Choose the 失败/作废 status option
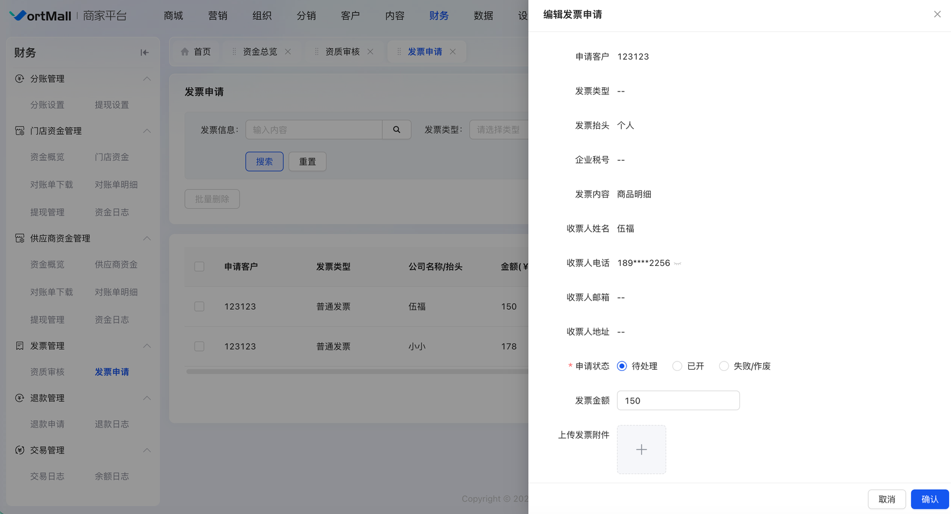951x514 pixels. pyautogui.click(x=723, y=366)
